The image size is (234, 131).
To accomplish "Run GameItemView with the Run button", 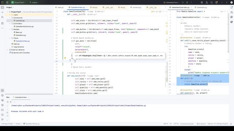I will pyautogui.click(x=183, y=3).
